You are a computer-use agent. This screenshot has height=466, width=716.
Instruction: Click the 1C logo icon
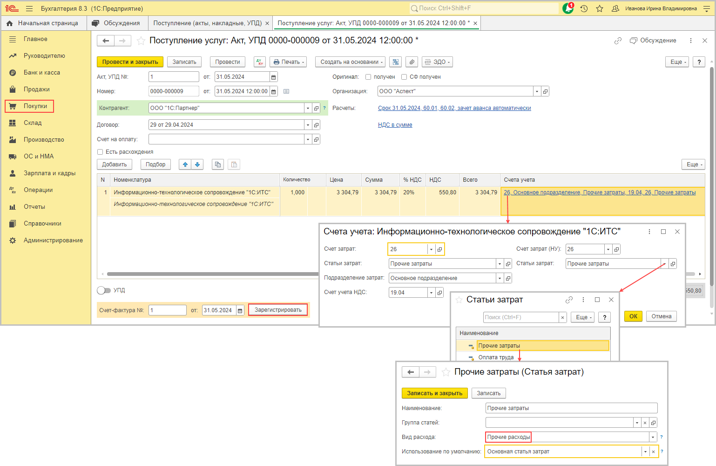pos(12,8)
